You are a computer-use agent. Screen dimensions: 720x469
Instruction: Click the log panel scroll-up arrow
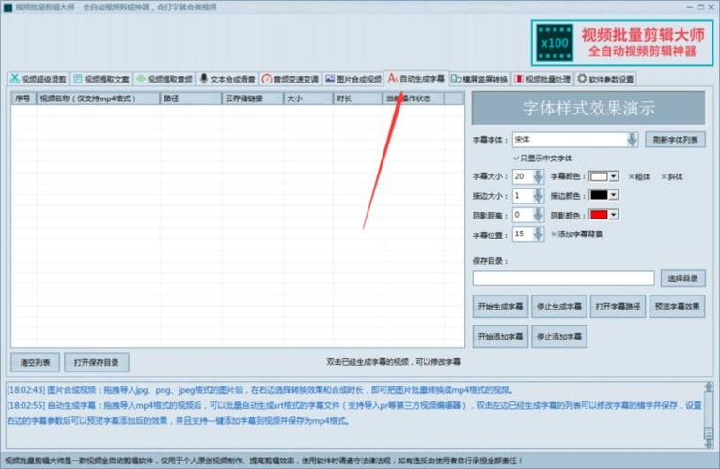709,387
